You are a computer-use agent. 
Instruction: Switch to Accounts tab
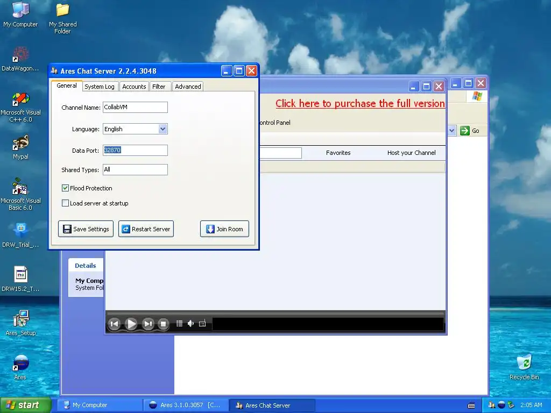point(134,87)
